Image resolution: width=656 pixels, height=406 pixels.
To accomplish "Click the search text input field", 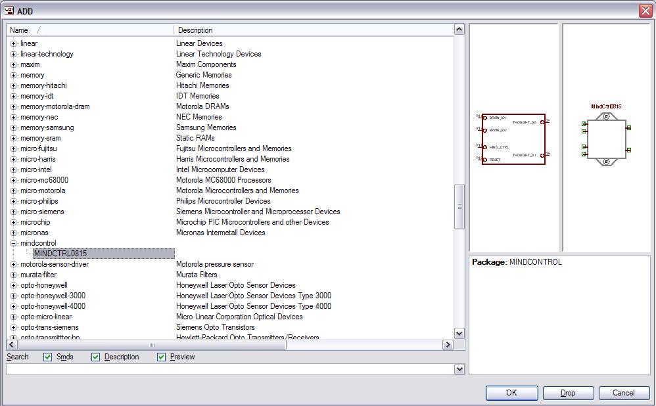I will tap(230, 369).
